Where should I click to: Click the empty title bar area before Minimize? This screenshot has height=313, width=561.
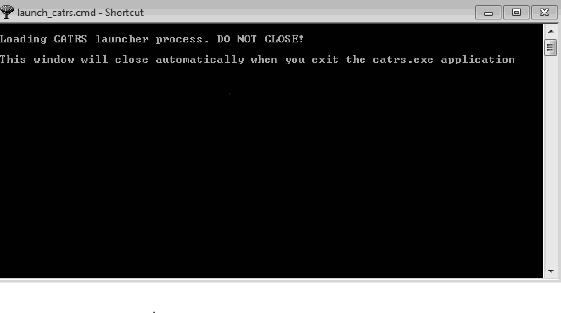[309, 12]
